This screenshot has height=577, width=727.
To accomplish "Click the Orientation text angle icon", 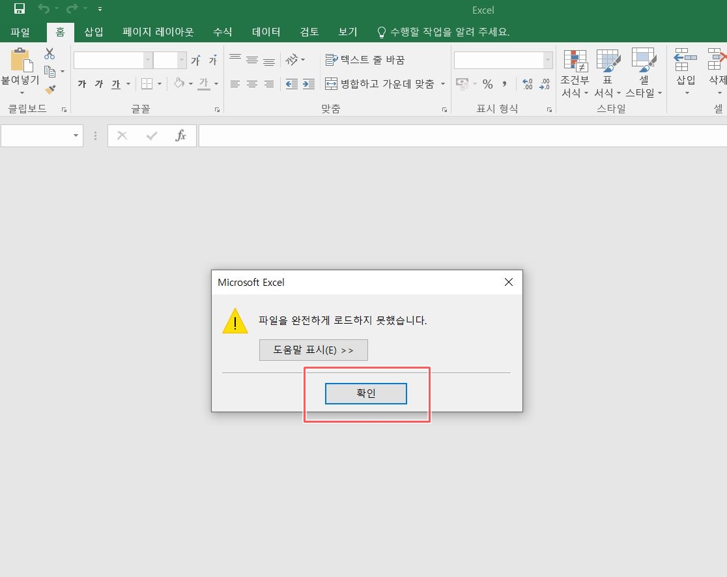I will click(x=292, y=60).
